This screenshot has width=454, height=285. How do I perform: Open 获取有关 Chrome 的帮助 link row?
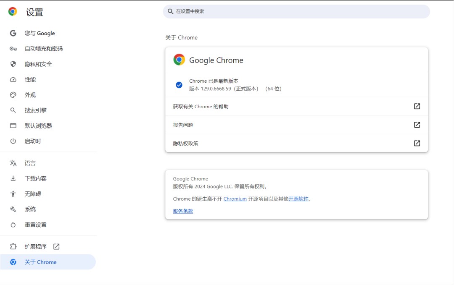[296, 106]
